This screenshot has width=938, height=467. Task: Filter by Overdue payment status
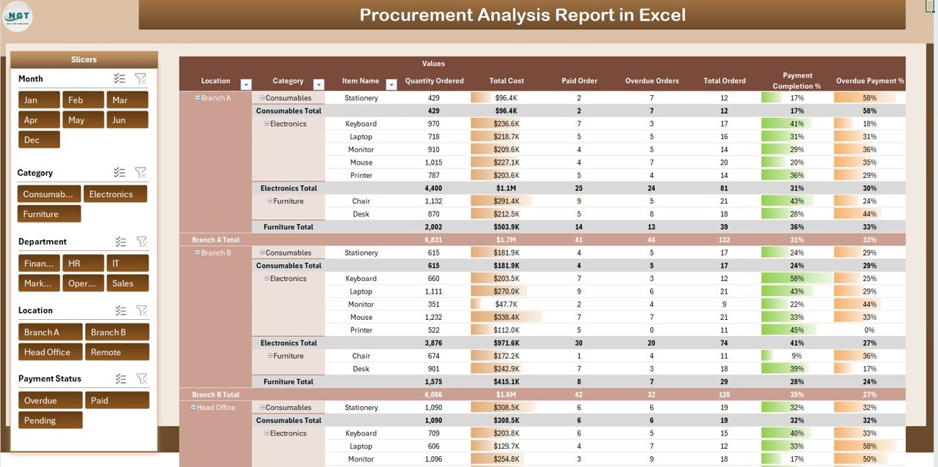click(x=51, y=400)
